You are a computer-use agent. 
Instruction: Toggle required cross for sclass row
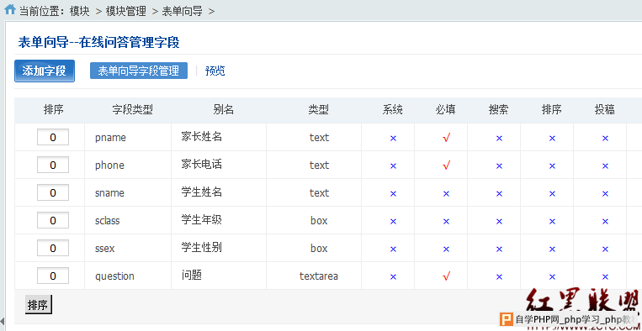point(446,222)
